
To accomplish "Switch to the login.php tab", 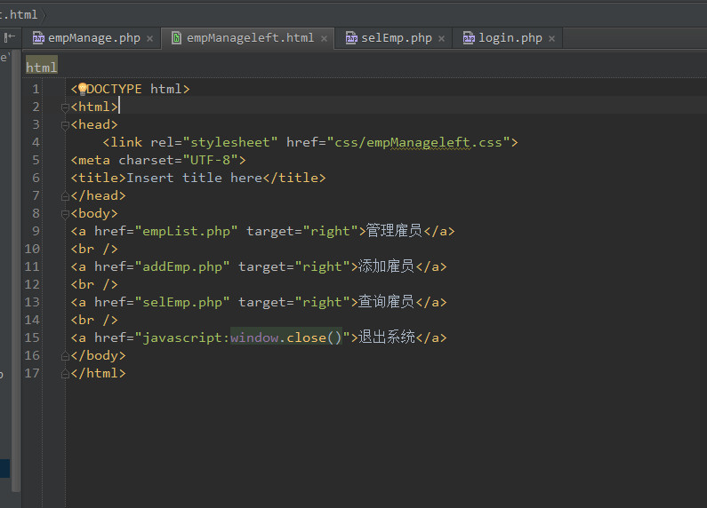I will point(510,38).
